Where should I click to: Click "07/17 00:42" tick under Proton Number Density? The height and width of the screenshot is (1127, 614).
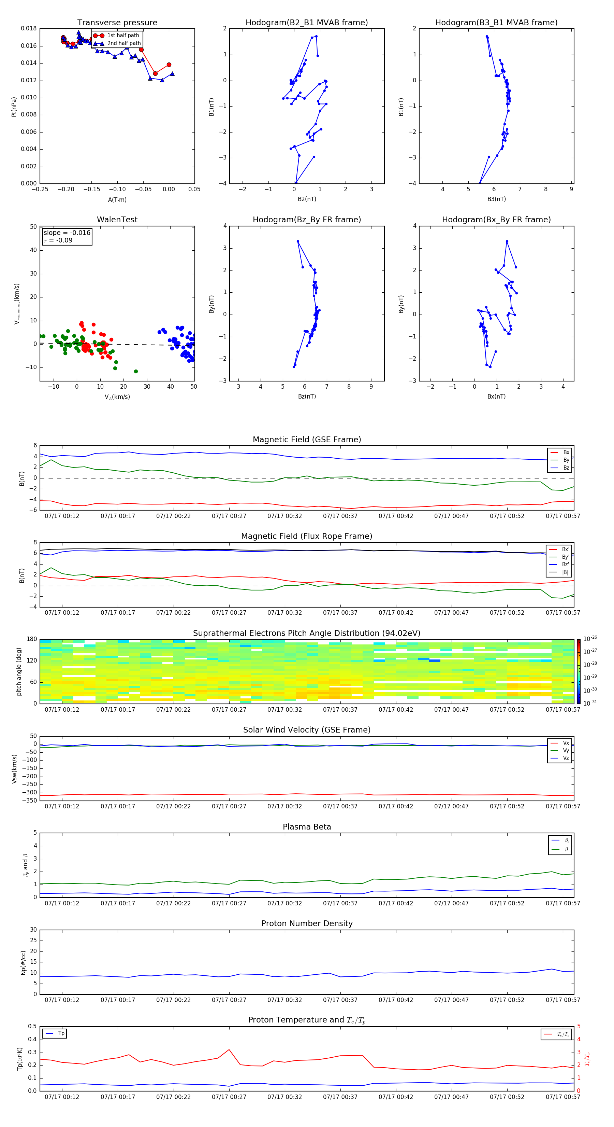point(396,1000)
